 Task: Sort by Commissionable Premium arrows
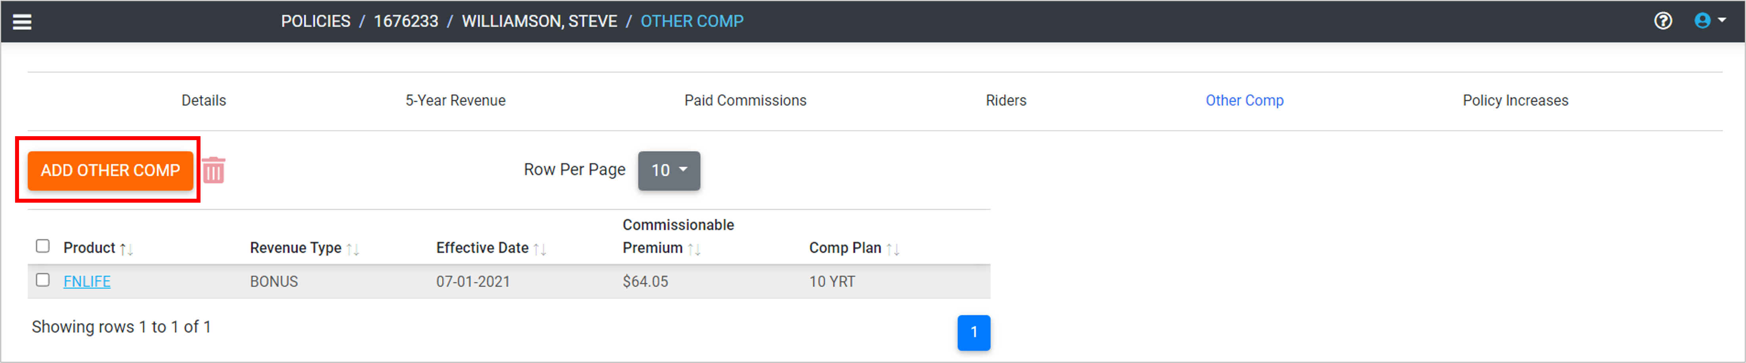pos(694,249)
